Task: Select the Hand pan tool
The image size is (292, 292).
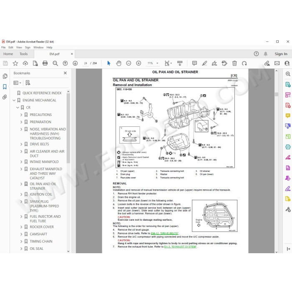Action: tap(118, 63)
